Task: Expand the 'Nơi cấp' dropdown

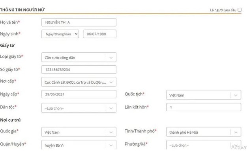Action: 79,82
